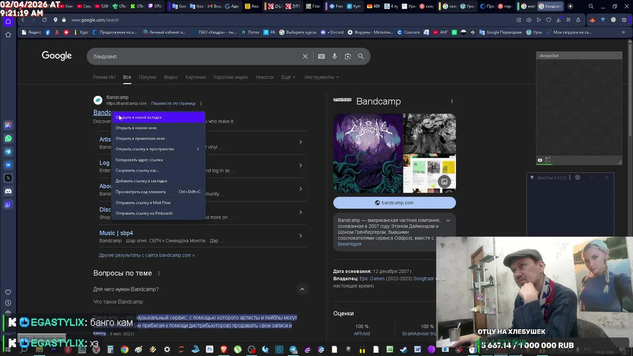This screenshot has height=356, width=633.
Task: Switch to 'Режим ИИ' tab
Action: point(104,77)
